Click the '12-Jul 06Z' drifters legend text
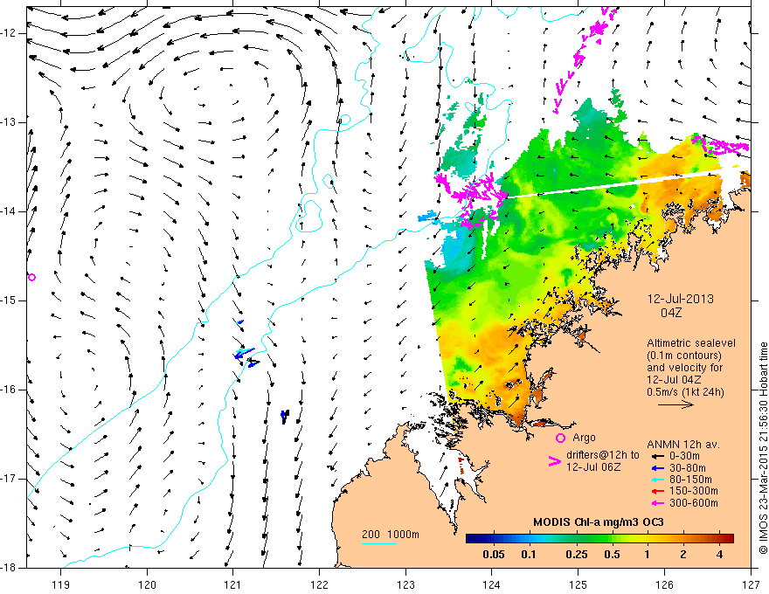769x594 pixels. click(593, 467)
